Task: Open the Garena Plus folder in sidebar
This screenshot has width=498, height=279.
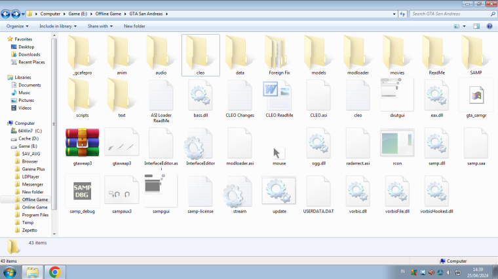Action: [33, 169]
